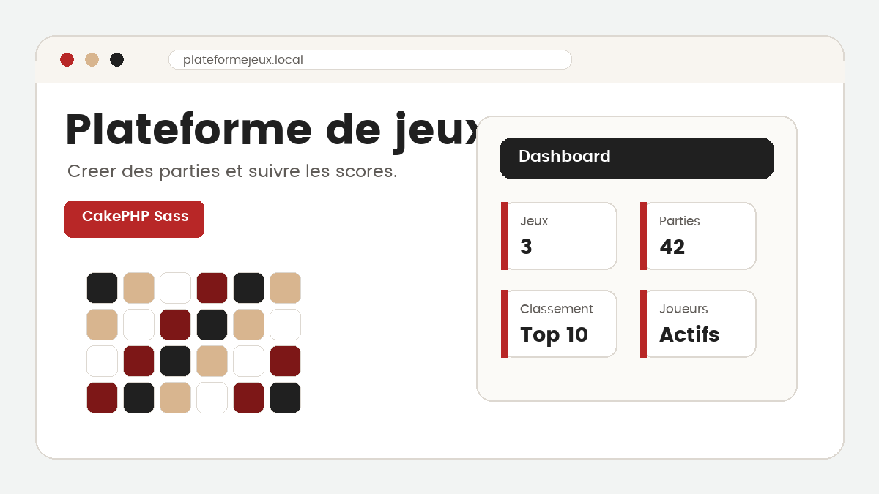Click the white tile in the bottom row
The width and height of the screenshot is (879, 494).
pos(212,397)
